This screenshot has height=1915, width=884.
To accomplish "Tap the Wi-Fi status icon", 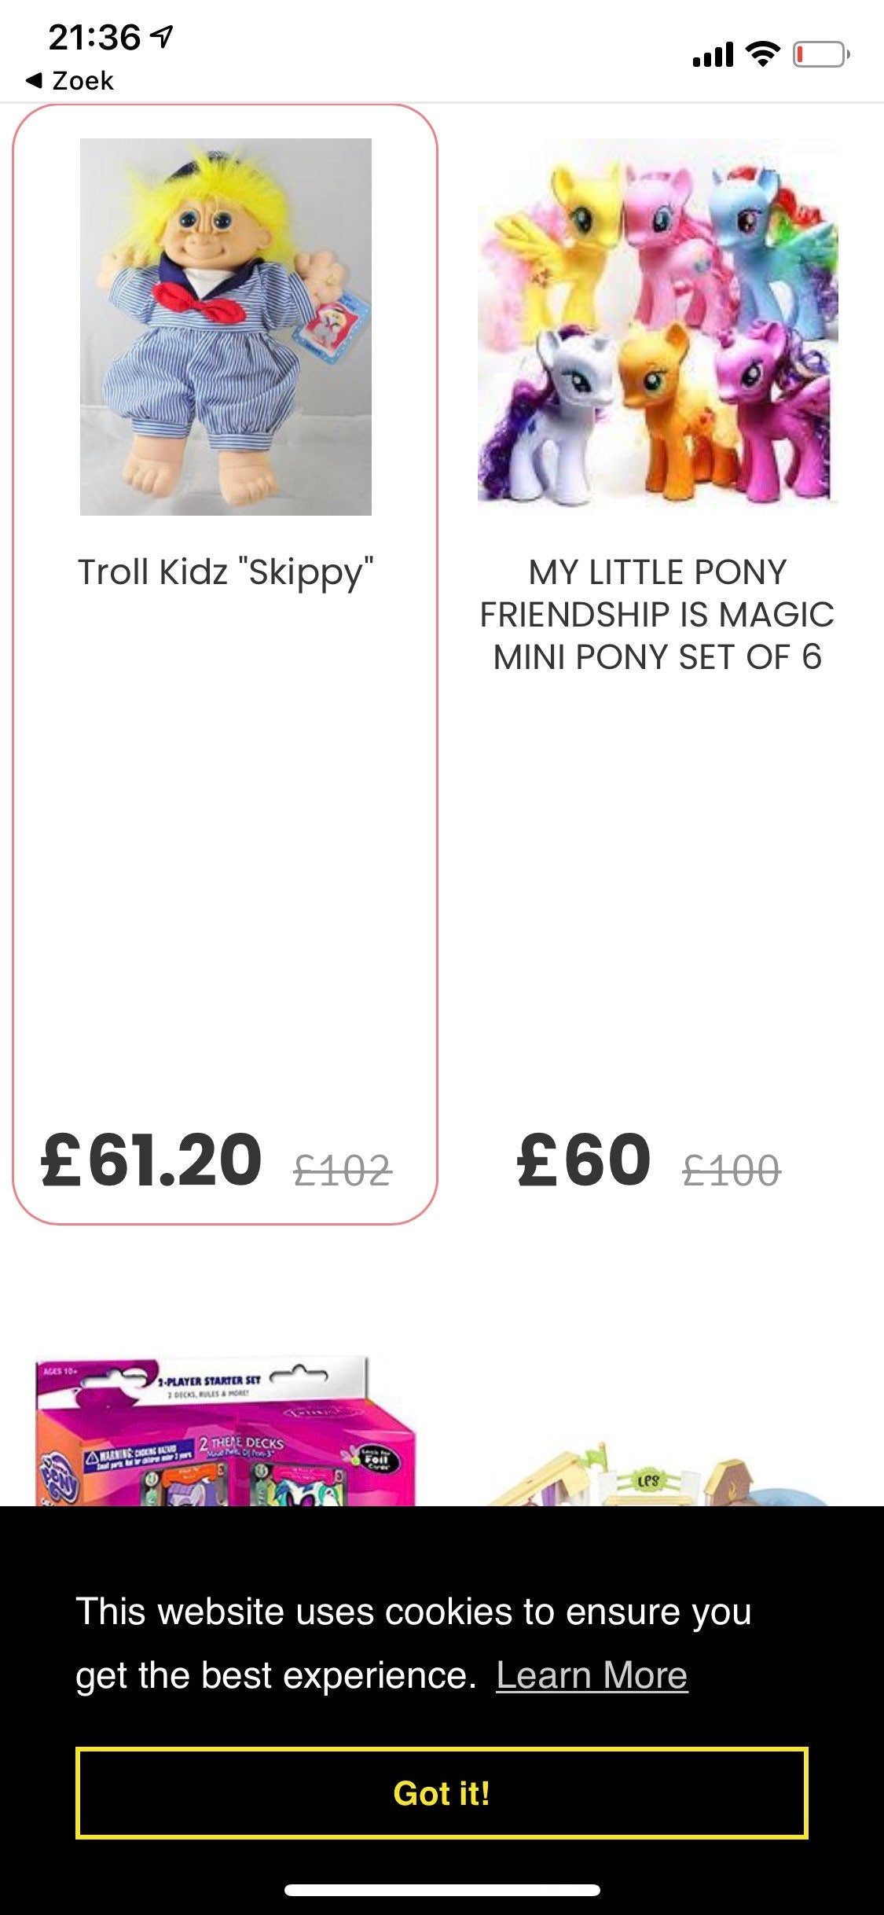I will pyautogui.click(x=761, y=54).
